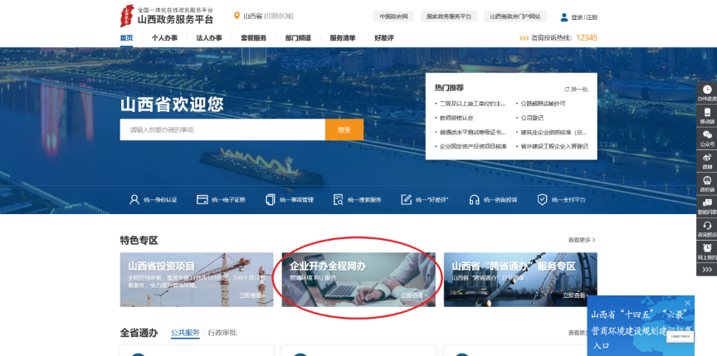Close the blue floating banner ad
717x356 pixels.
(687, 303)
